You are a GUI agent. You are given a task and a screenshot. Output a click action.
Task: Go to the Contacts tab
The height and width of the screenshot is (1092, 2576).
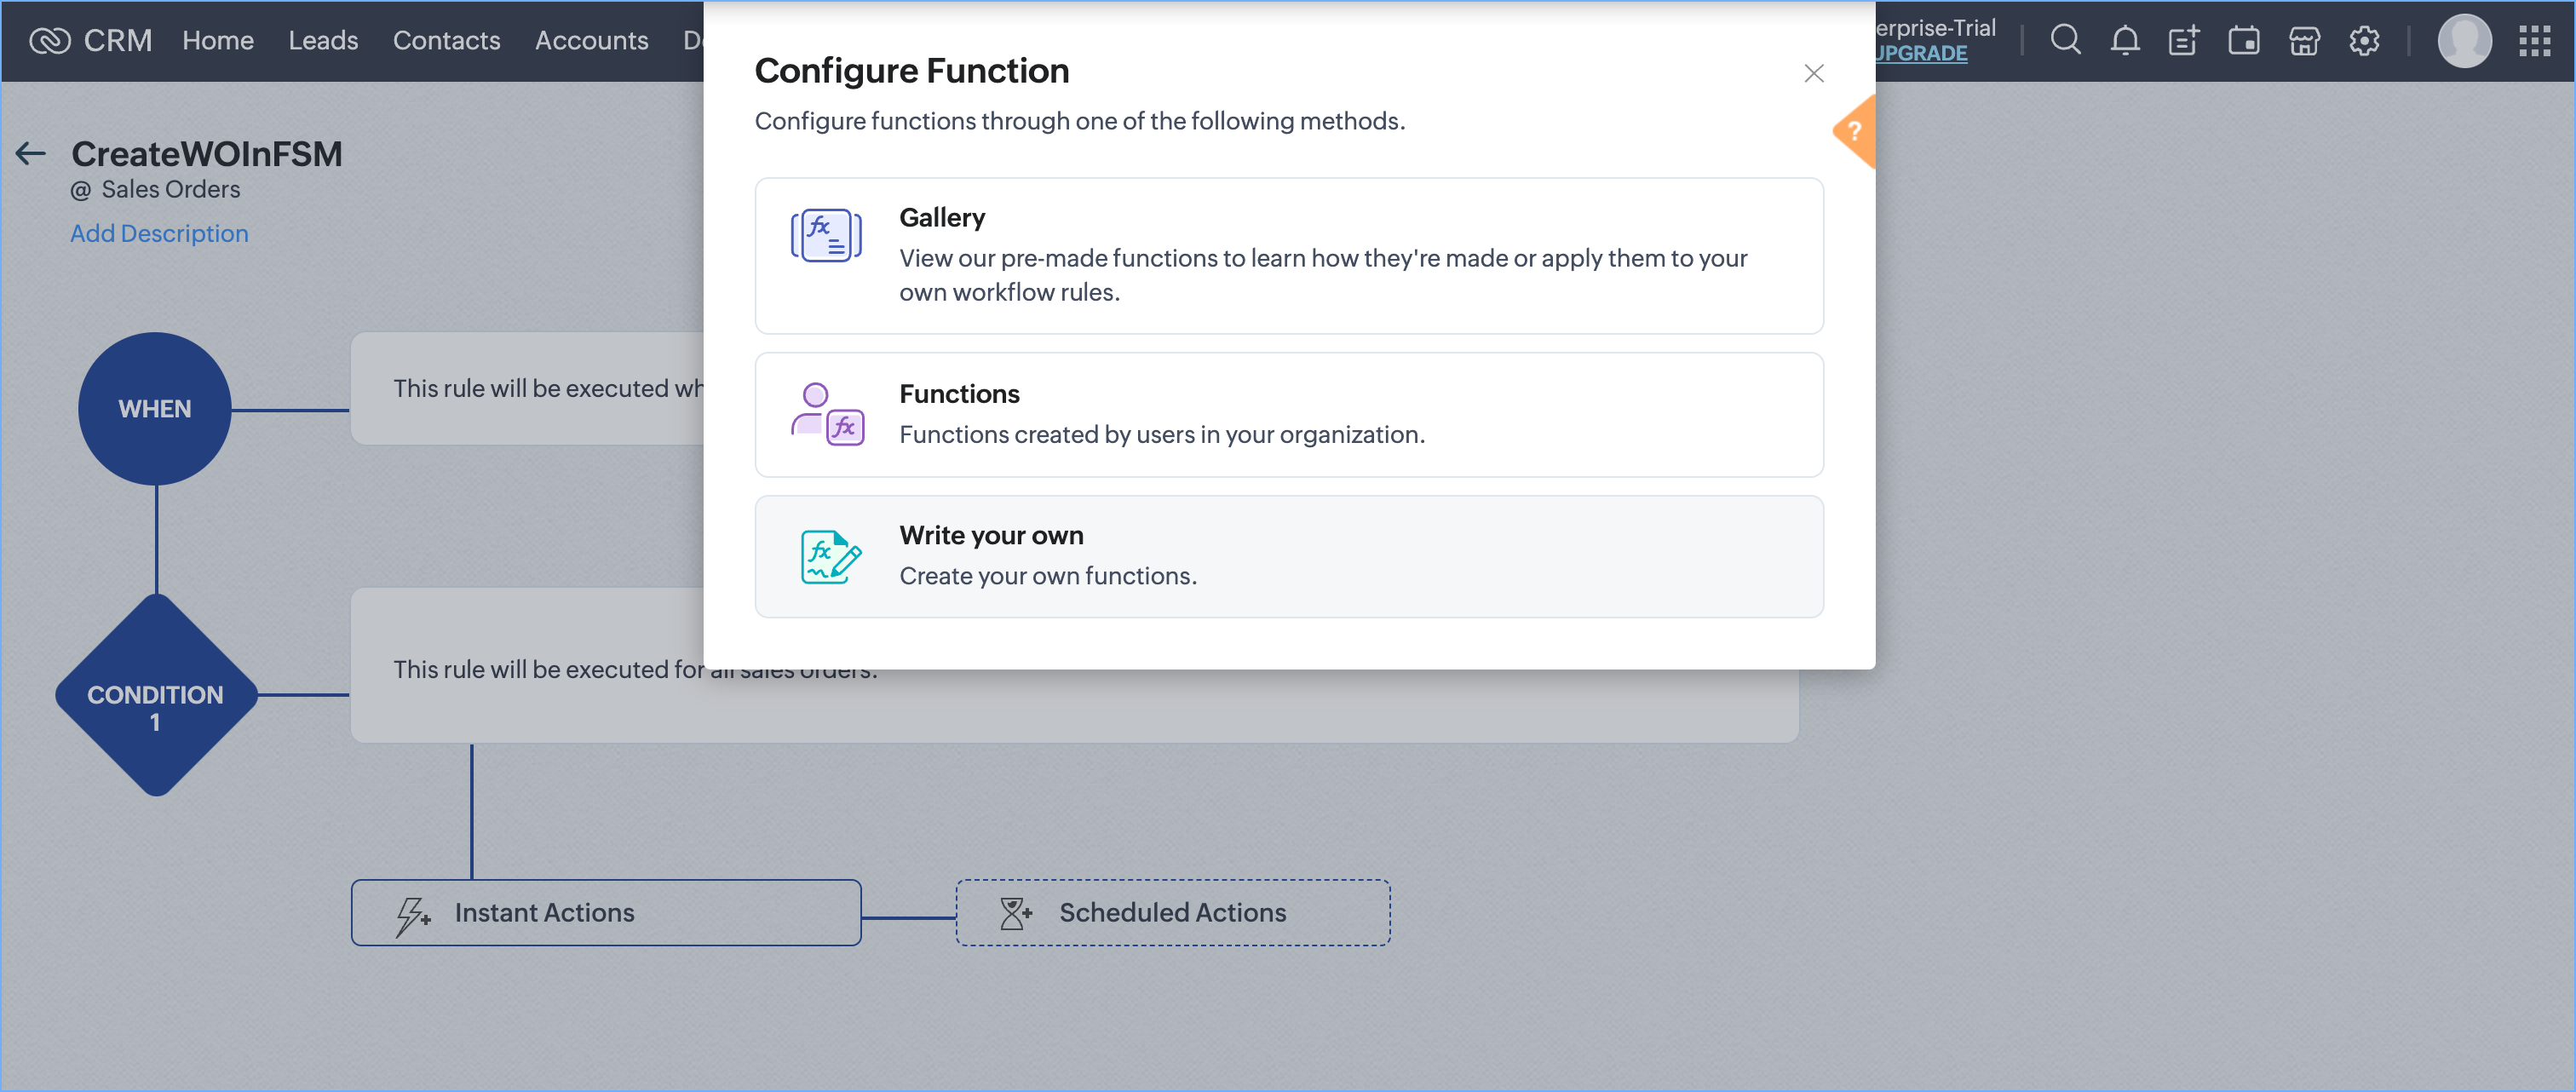pyautogui.click(x=446, y=41)
